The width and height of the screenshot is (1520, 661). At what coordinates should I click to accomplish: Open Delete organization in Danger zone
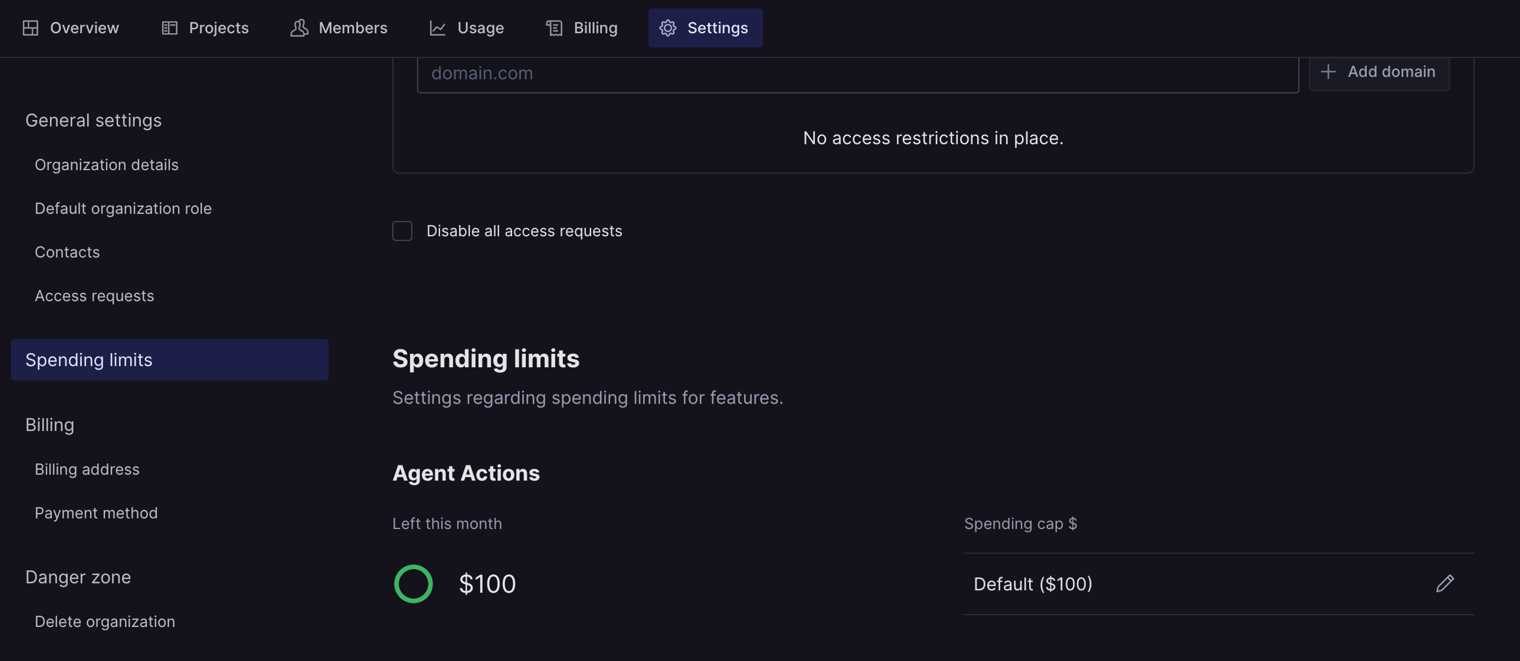[x=104, y=621]
